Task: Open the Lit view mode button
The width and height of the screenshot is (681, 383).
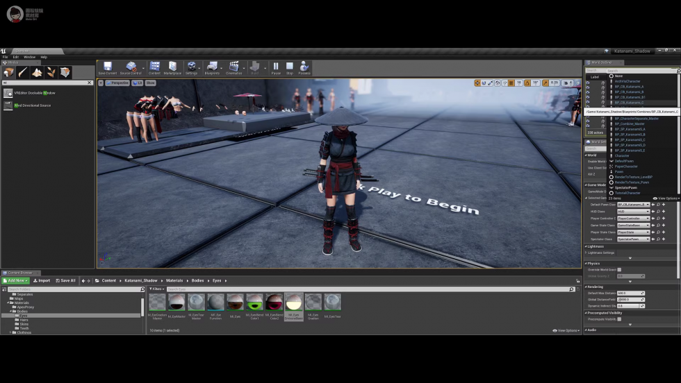Action: (x=138, y=83)
